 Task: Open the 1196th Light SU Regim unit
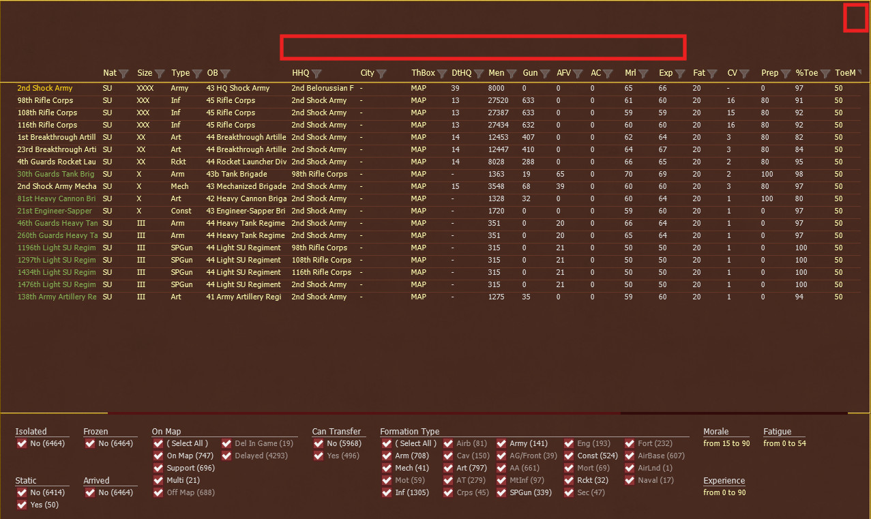coord(57,248)
